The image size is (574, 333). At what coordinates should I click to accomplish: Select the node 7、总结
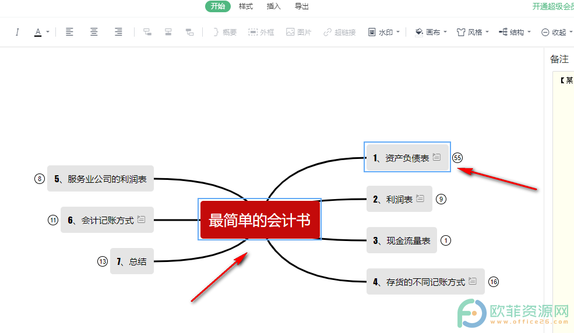[x=132, y=261]
